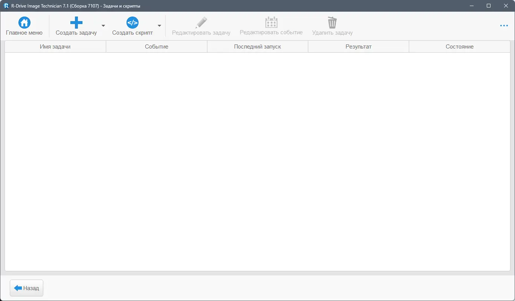The width and height of the screenshot is (515, 301).
Task: Open the ellipsis menu at top right
Action: [x=504, y=26]
